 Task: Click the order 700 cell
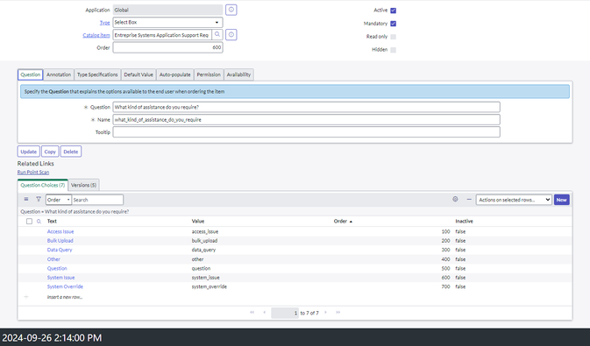445,286
